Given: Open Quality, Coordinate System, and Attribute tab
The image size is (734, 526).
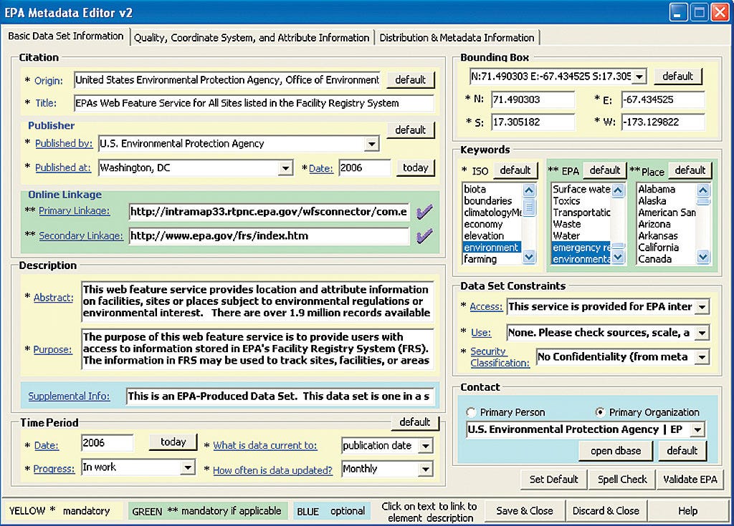Looking at the screenshot, I should coord(252,37).
